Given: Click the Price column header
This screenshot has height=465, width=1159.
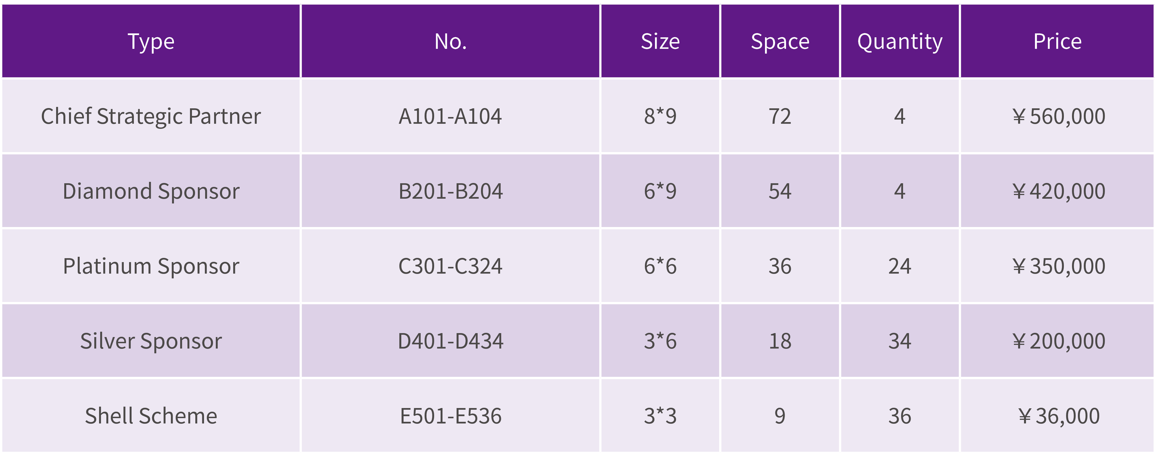Looking at the screenshot, I should (x=1057, y=41).
